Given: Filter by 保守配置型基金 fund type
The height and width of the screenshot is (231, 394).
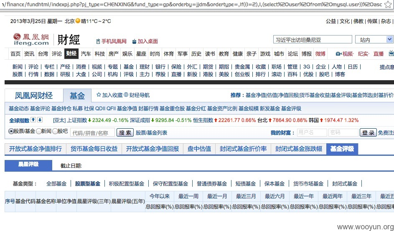Looking at the screenshot, I should click(170, 184).
